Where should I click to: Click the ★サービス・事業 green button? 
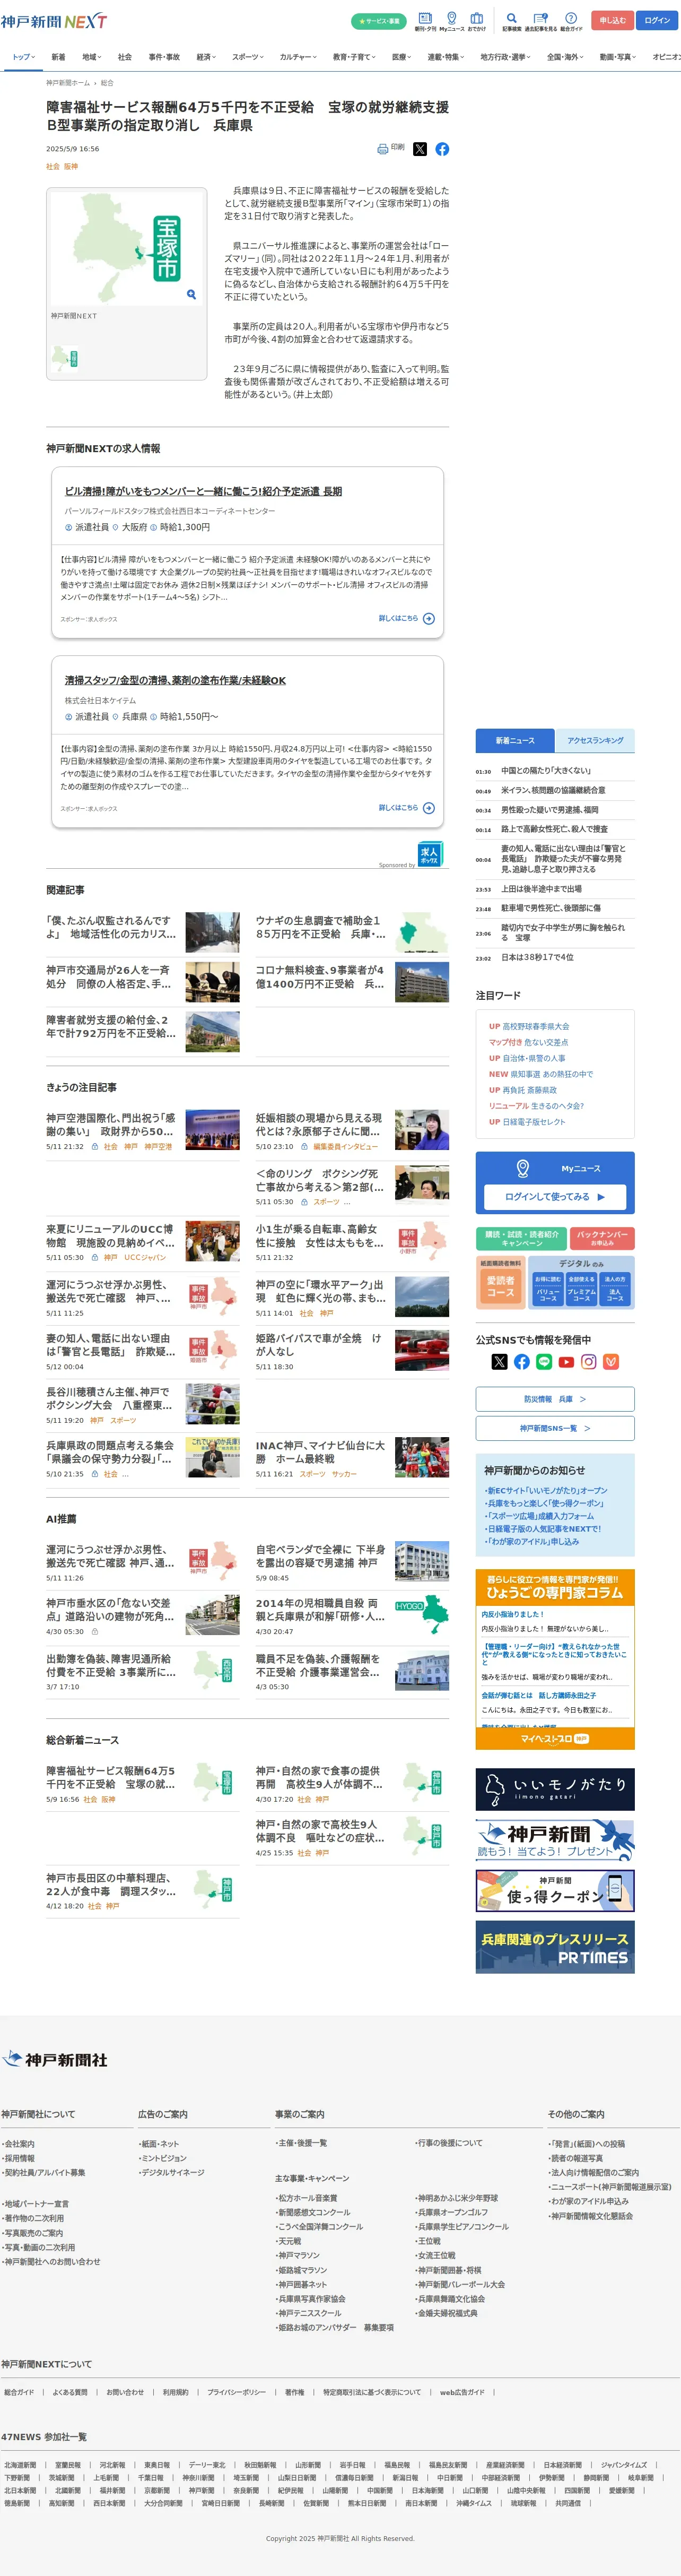coord(379,21)
